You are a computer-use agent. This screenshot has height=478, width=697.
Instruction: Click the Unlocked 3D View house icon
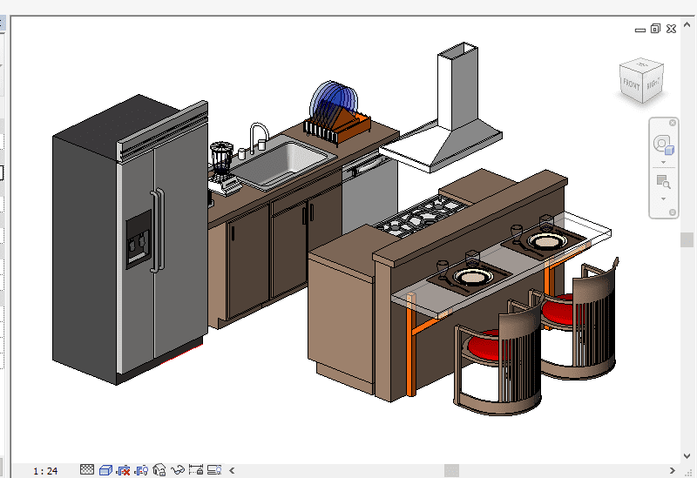point(159,470)
